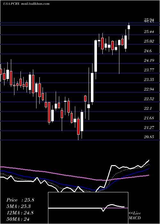The image size is (160, 224).
Task: Click the 23.35 price axis label
Action: (x=149, y=80)
